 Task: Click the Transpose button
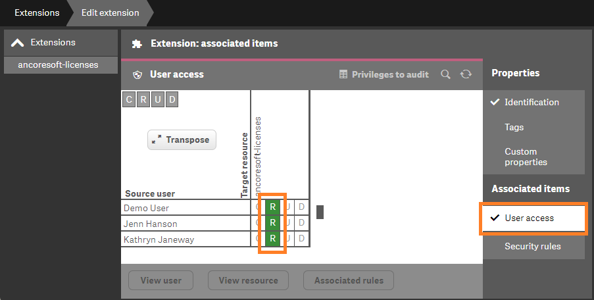182,139
